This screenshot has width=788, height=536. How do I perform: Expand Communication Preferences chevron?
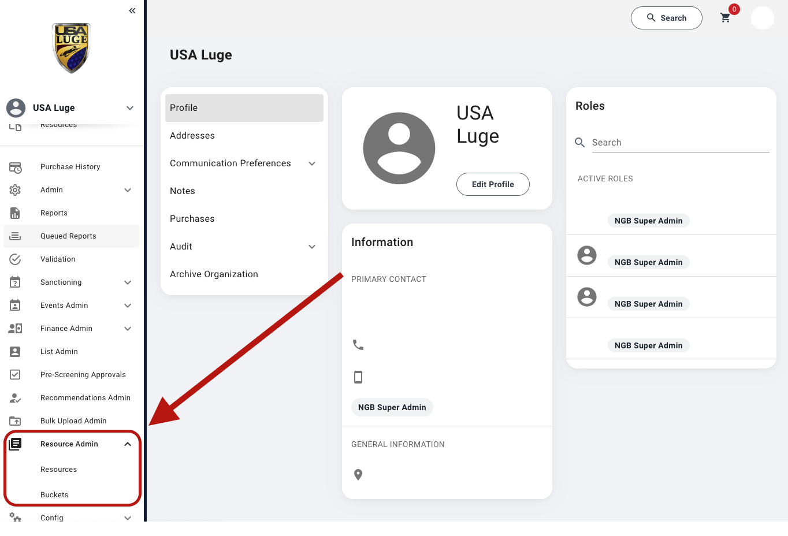(312, 163)
